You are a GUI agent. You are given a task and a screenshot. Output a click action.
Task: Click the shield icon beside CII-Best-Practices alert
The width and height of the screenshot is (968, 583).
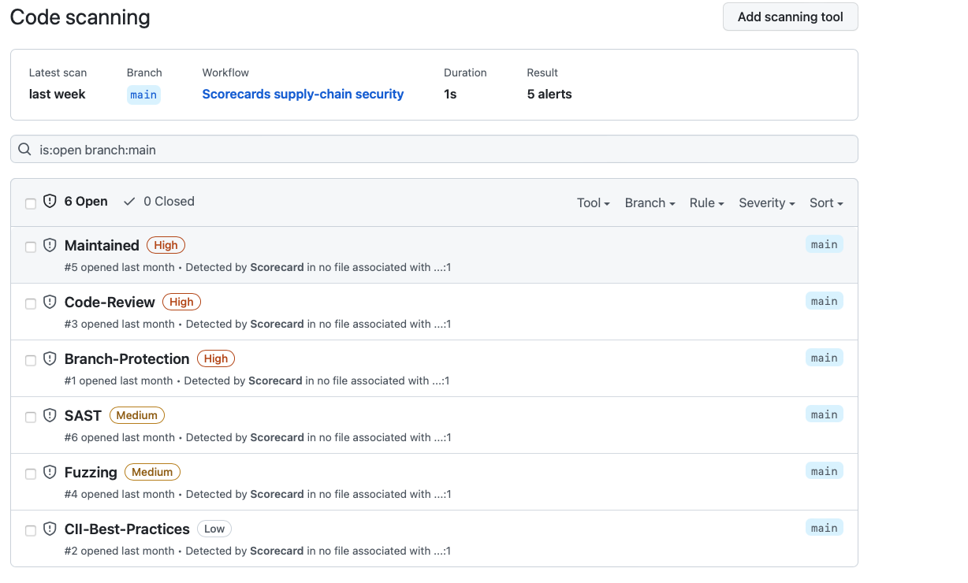[50, 529]
